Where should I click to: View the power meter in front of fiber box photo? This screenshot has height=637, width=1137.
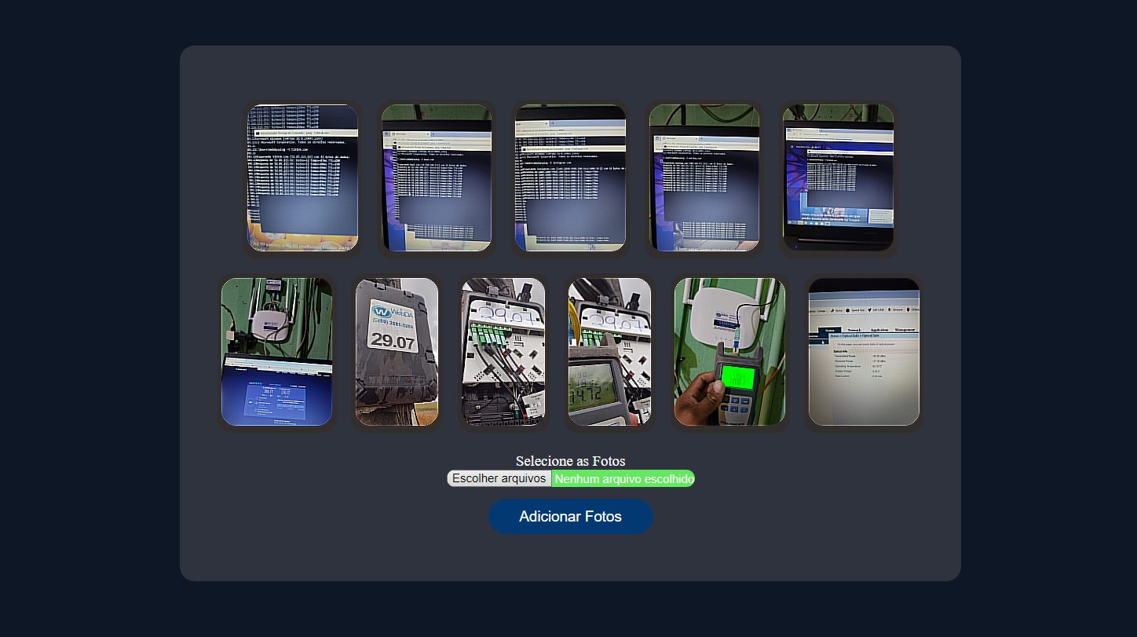coord(609,352)
